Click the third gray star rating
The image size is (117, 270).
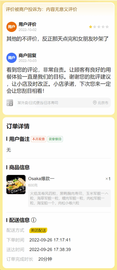tap(99, 27)
